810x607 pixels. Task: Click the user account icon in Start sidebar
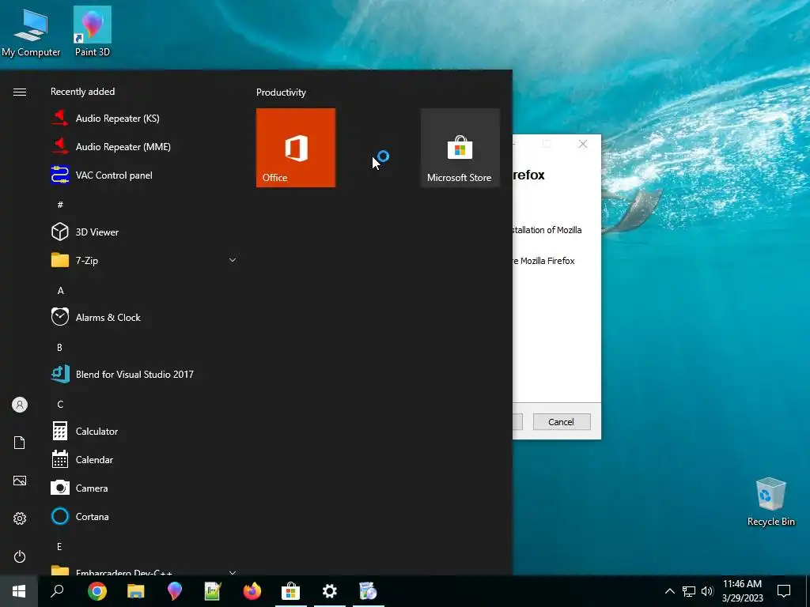click(20, 405)
